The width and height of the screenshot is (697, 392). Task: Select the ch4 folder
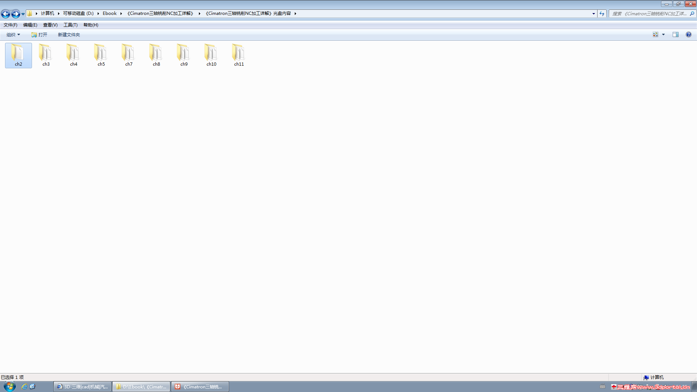click(74, 55)
